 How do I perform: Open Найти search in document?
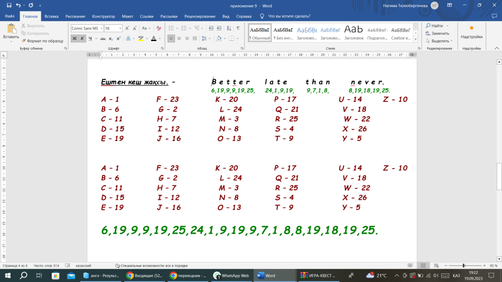pos(434,25)
